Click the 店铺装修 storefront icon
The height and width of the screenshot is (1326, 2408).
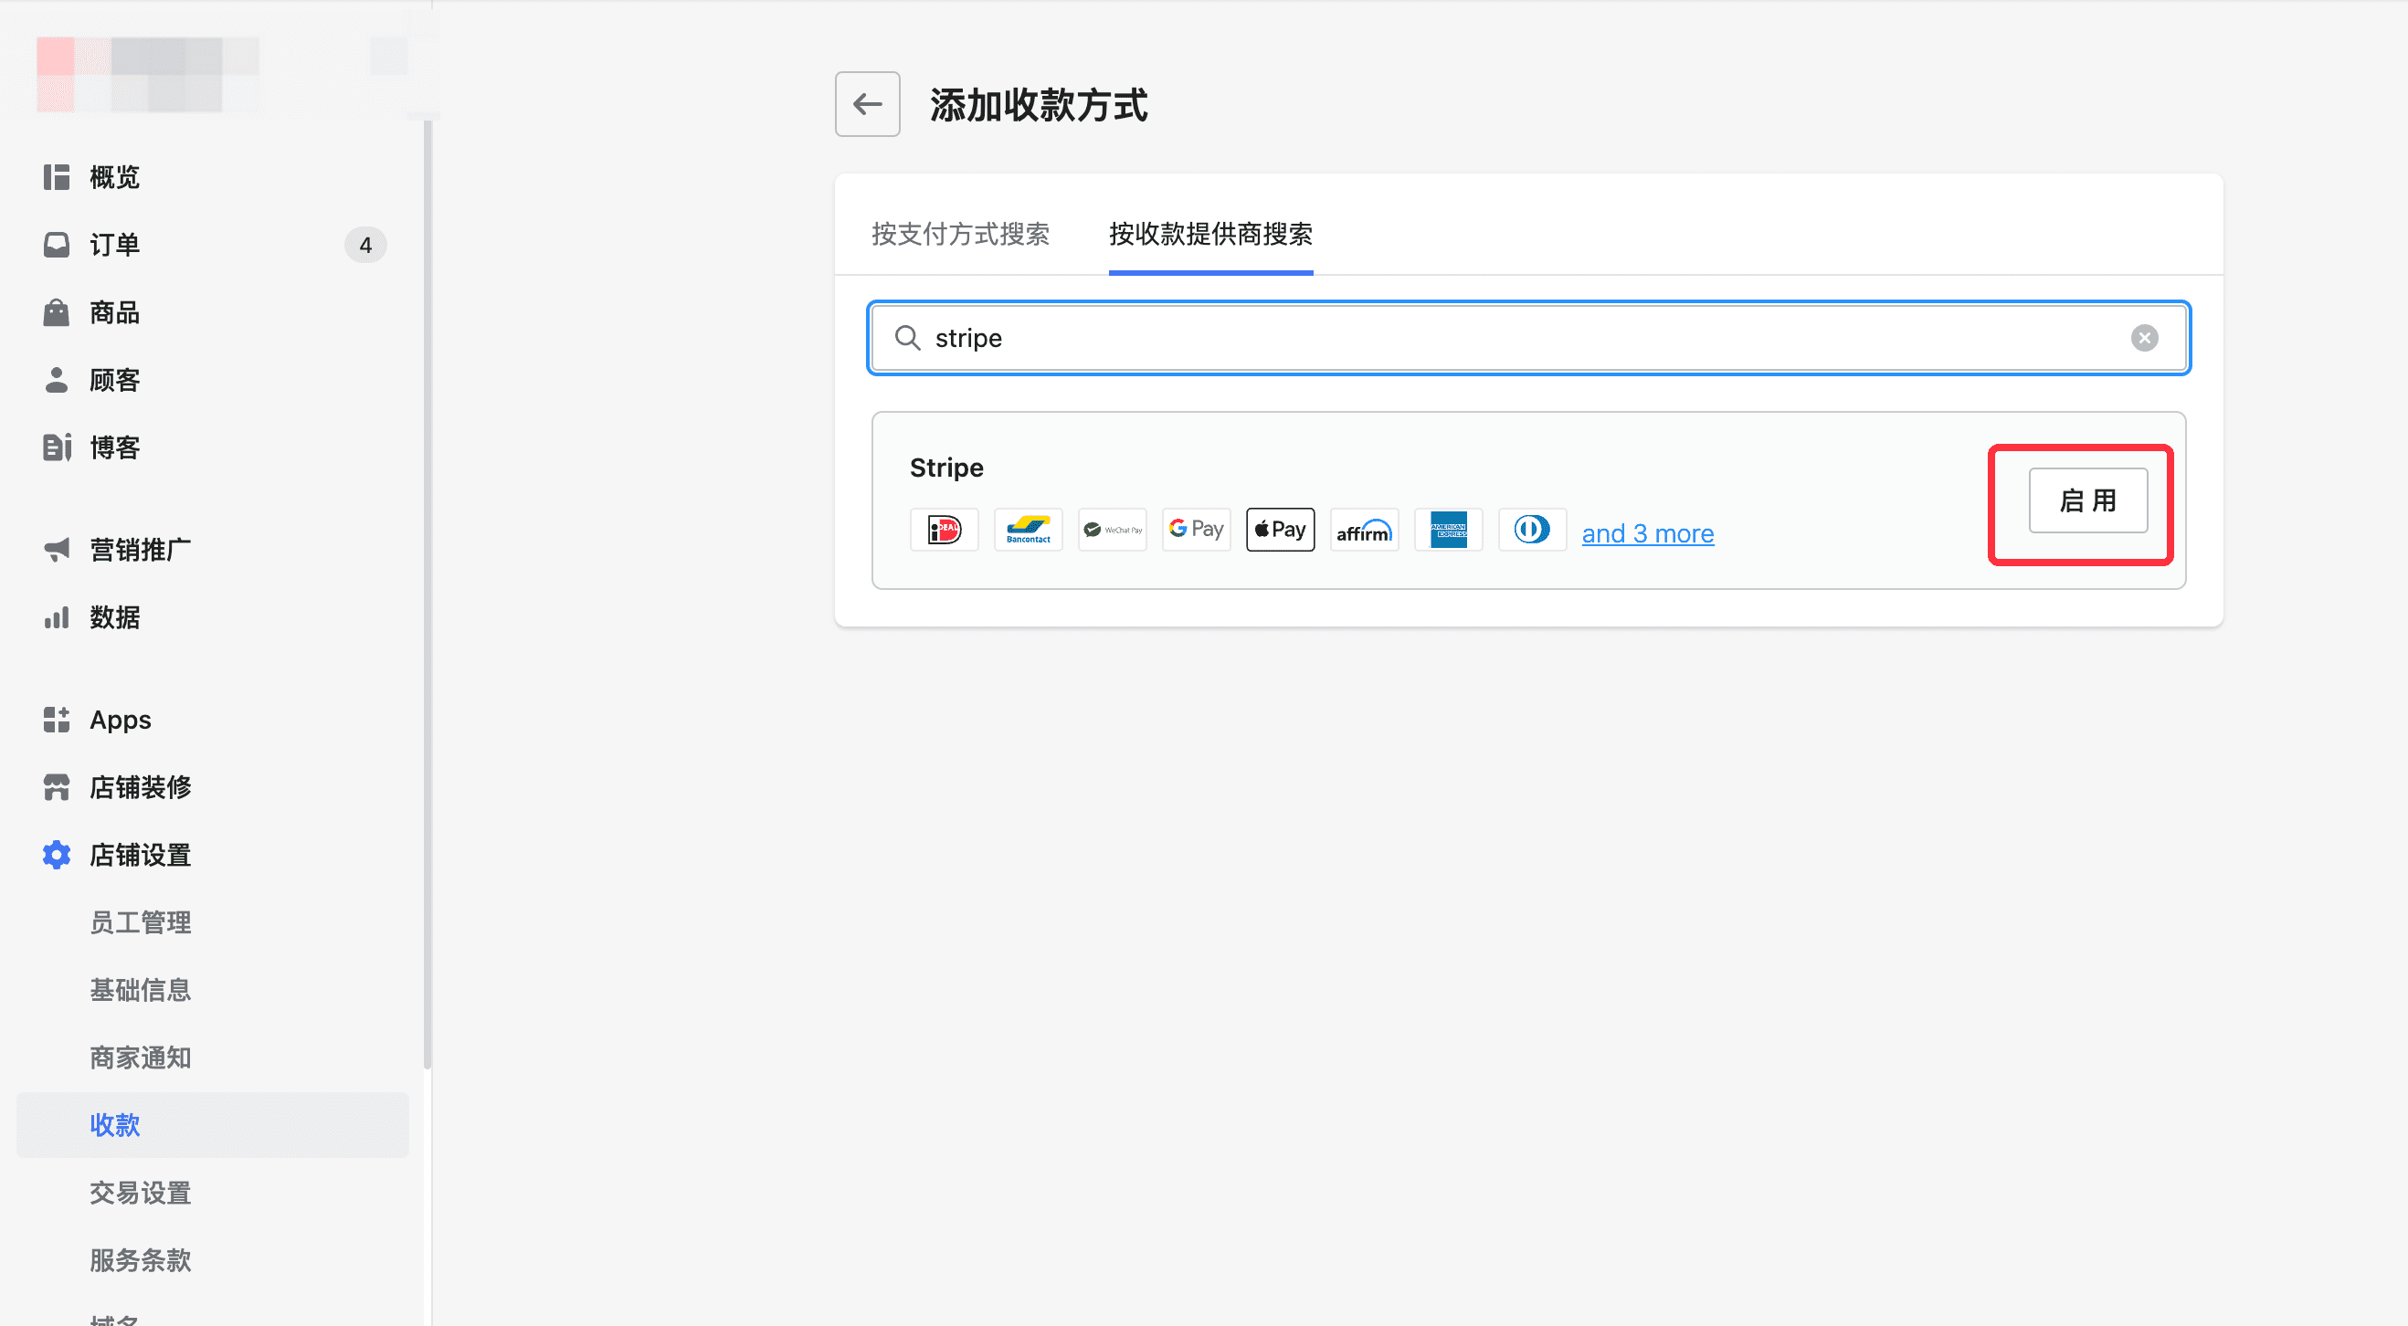click(56, 787)
